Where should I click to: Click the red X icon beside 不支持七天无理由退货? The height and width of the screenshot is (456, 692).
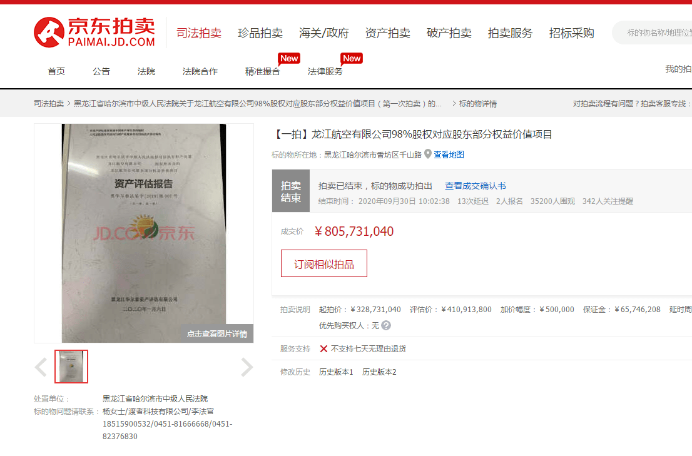click(x=323, y=349)
